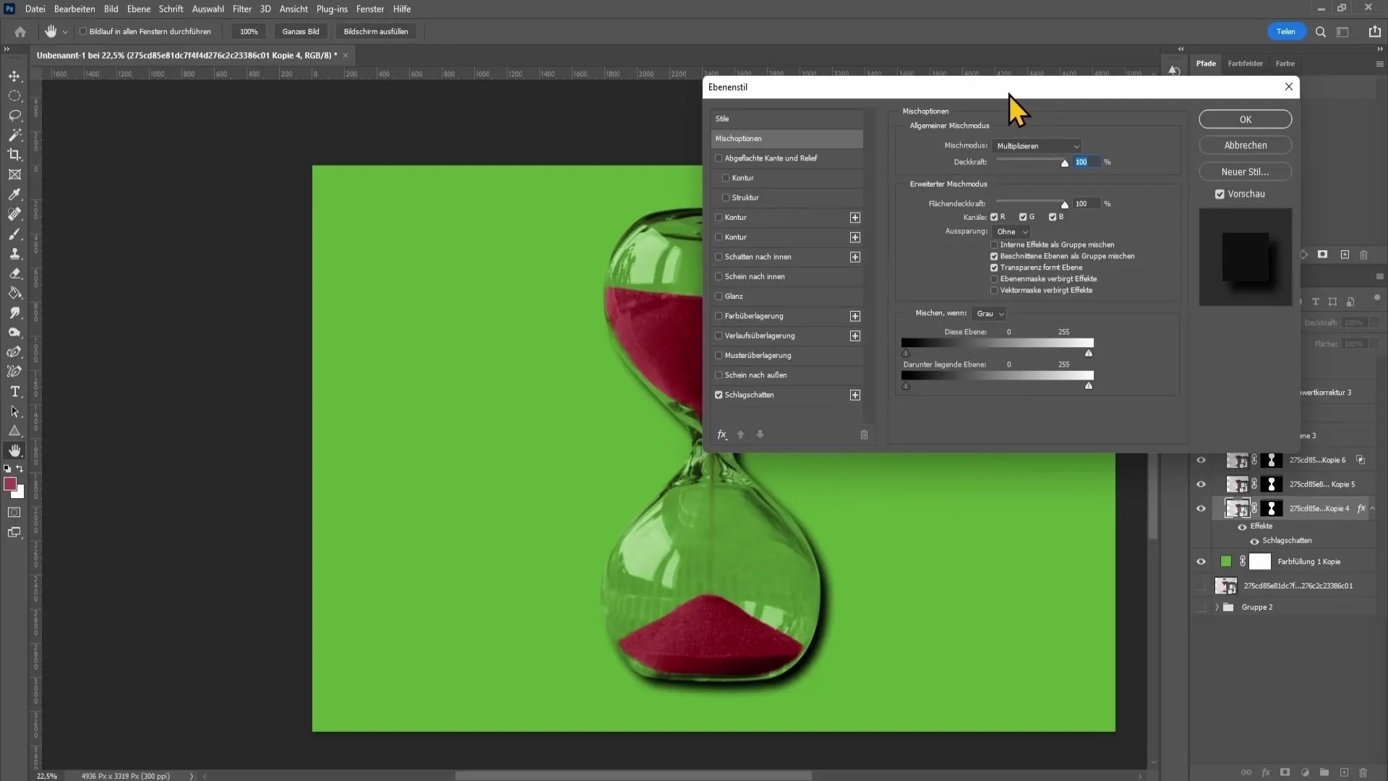Open the Mischen, wenn Grau dropdown
The width and height of the screenshot is (1388, 781).
coord(989,314)
